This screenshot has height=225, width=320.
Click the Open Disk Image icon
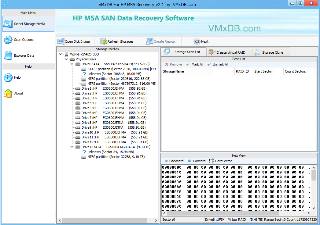click(61, 41)
